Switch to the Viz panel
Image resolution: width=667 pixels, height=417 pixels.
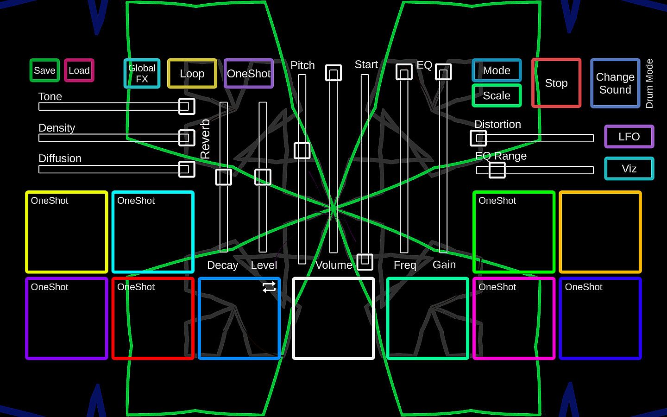coord(629,169)
